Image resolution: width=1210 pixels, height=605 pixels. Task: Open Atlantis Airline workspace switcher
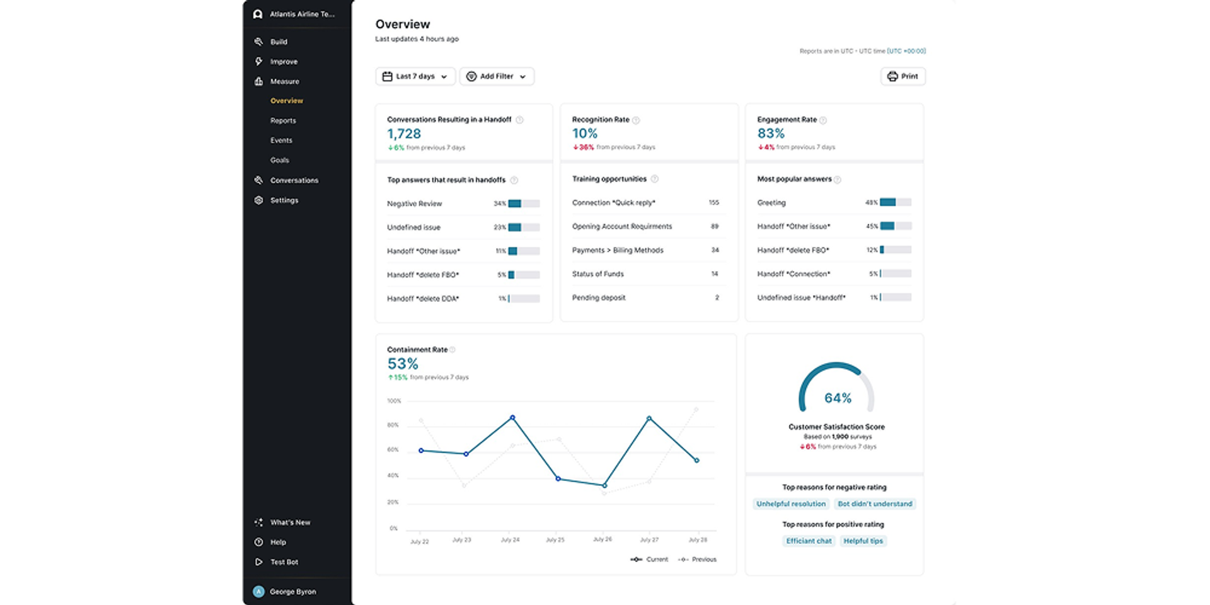295,14
